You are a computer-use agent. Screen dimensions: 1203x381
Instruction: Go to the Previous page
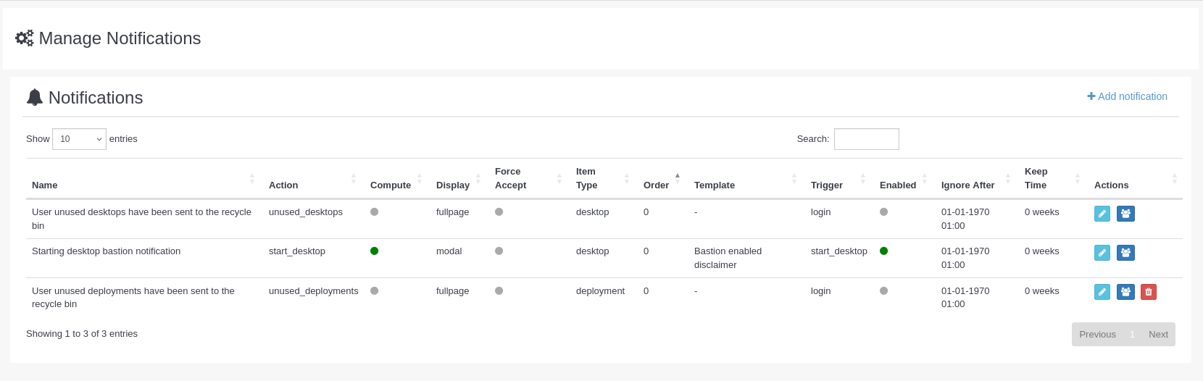pos(1097,335)
